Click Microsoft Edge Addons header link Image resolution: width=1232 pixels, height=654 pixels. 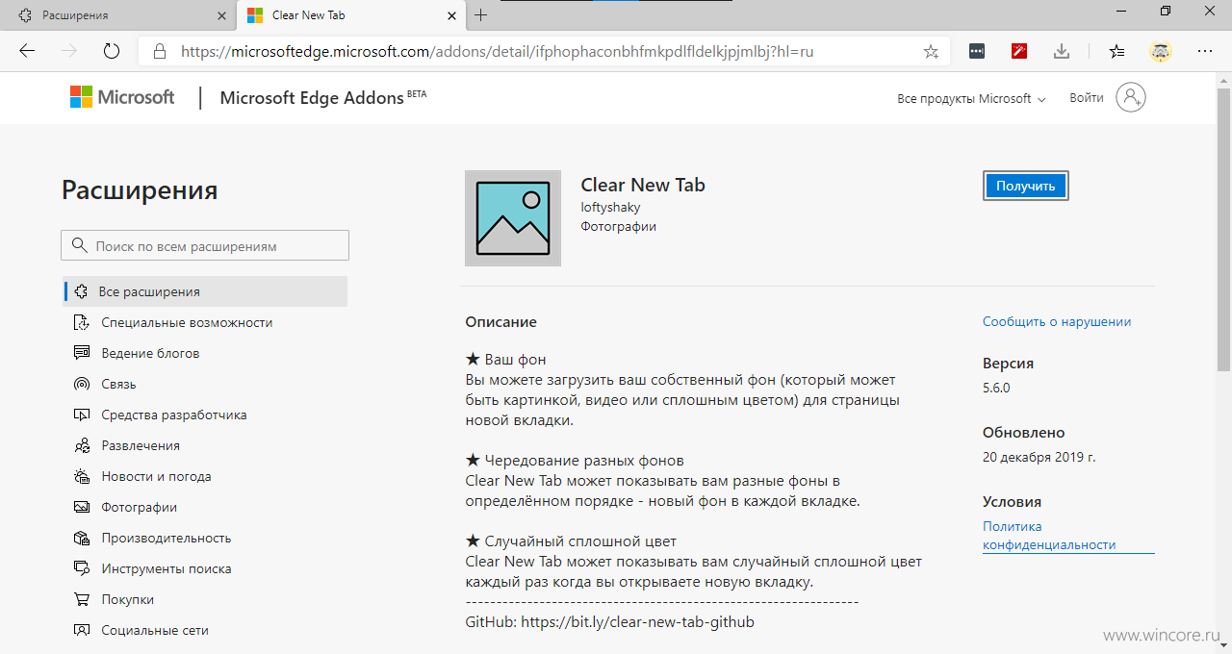point(323,97)
